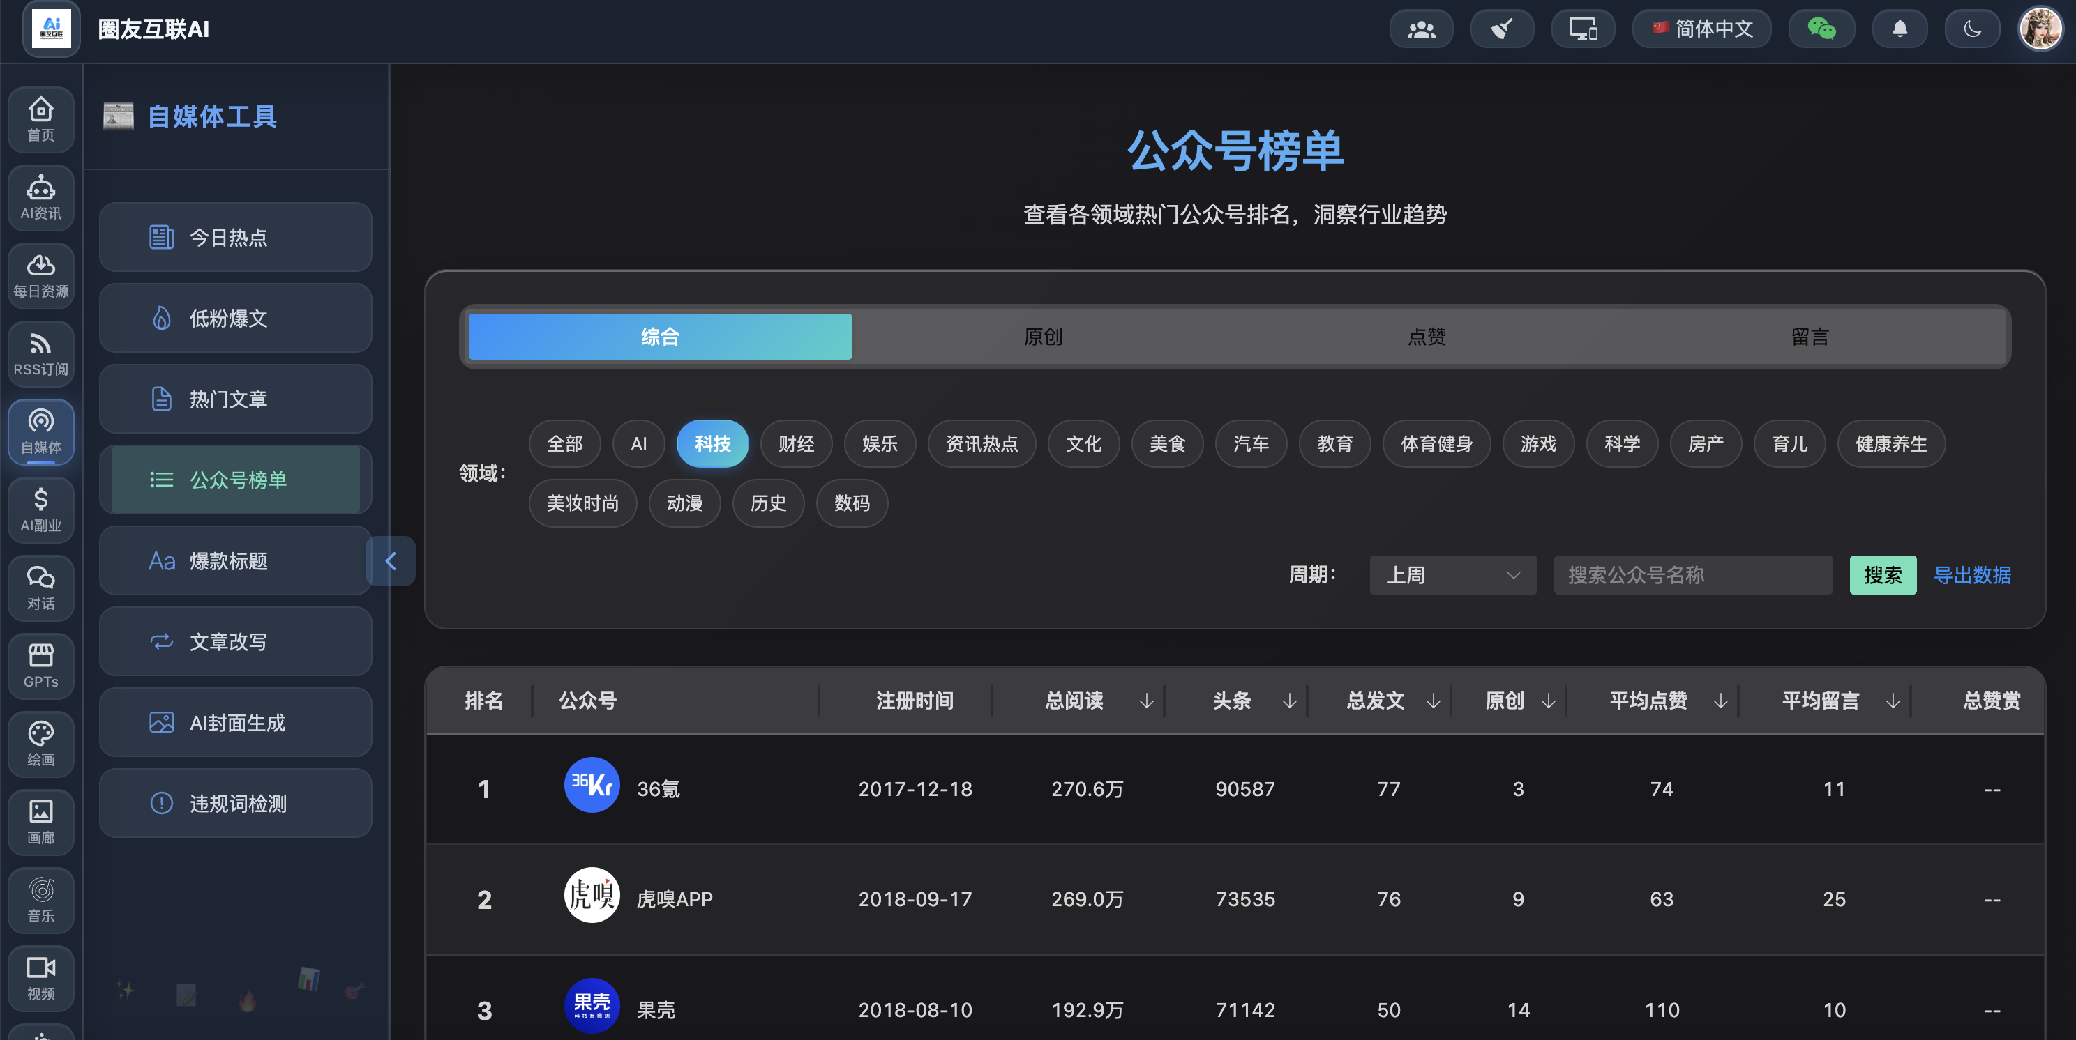The image size is (2076, 1040).
Task: Click the users group icon in header
Action: click(1421, 30)
